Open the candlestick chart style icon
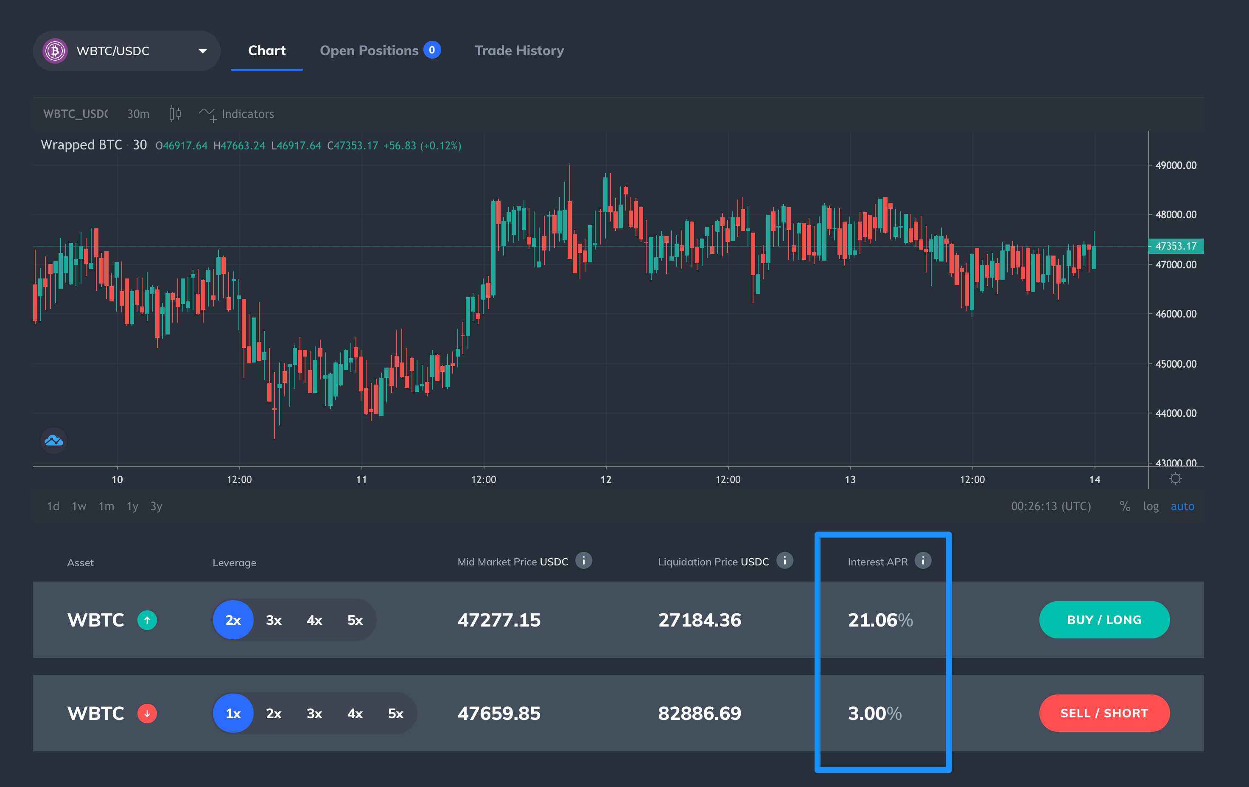 click(175, 114)
